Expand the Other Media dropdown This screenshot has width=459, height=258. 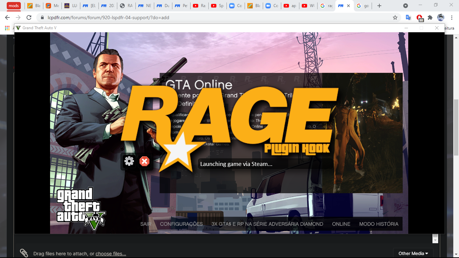coord(413,253)
